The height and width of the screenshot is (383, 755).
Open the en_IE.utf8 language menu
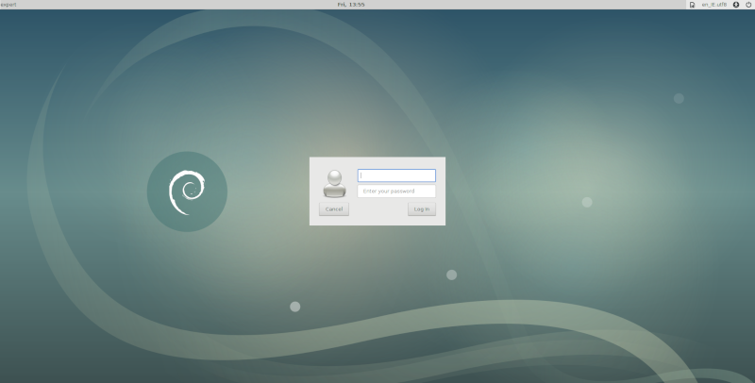[714, 5]
